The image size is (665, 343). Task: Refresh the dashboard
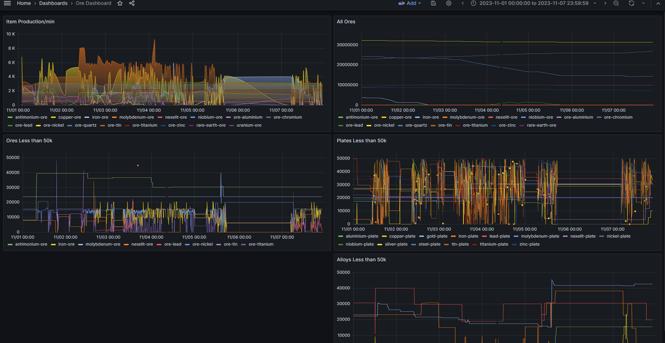(632, 3)
